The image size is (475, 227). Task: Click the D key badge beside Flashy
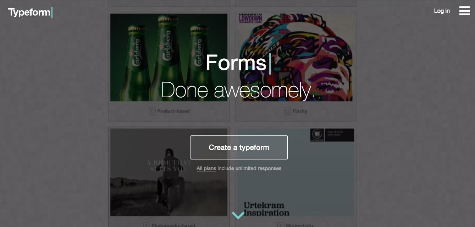pyautogui.click(x=288, y=111)
